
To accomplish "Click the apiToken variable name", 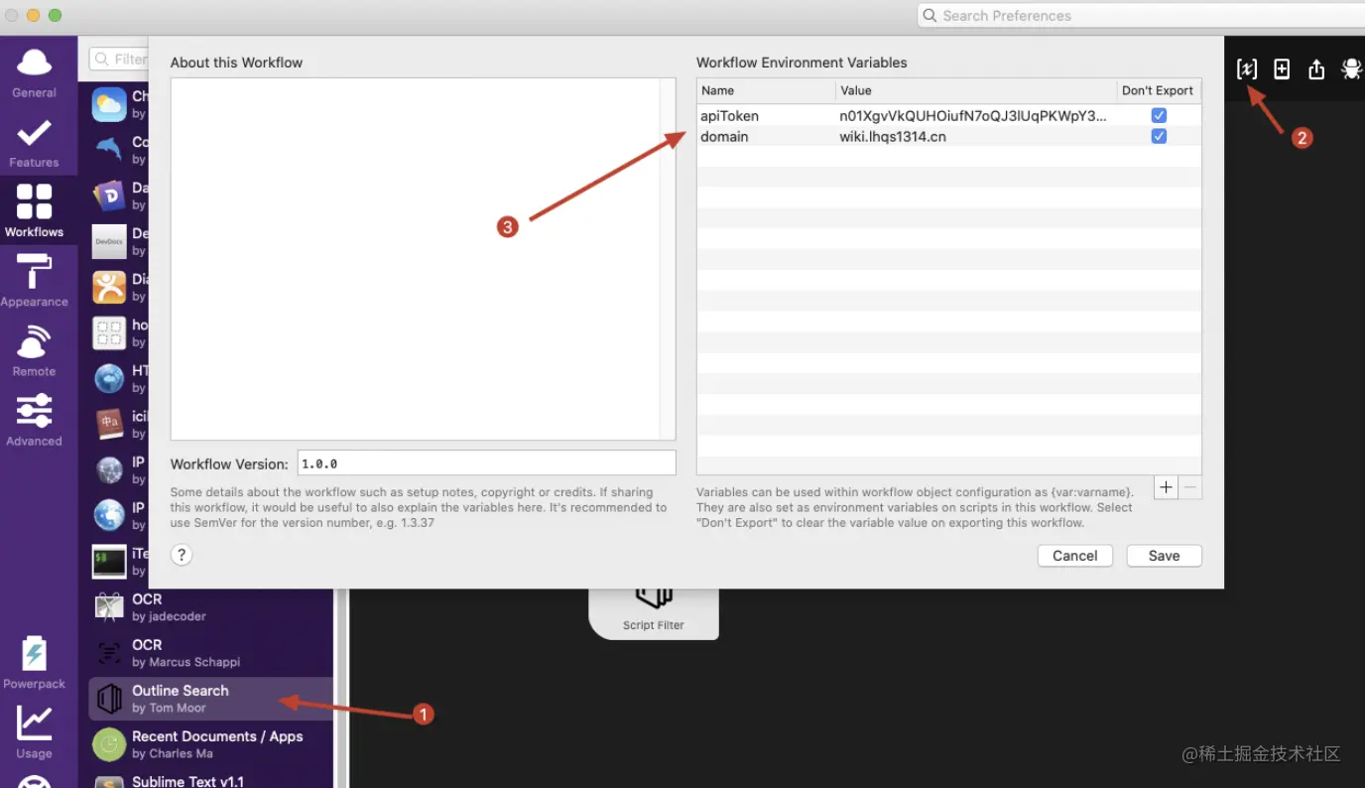I will 729,116.
